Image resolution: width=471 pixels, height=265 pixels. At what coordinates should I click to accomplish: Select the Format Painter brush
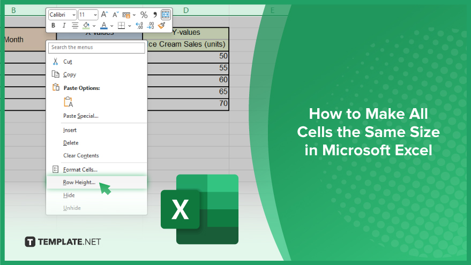click(162, 26)
